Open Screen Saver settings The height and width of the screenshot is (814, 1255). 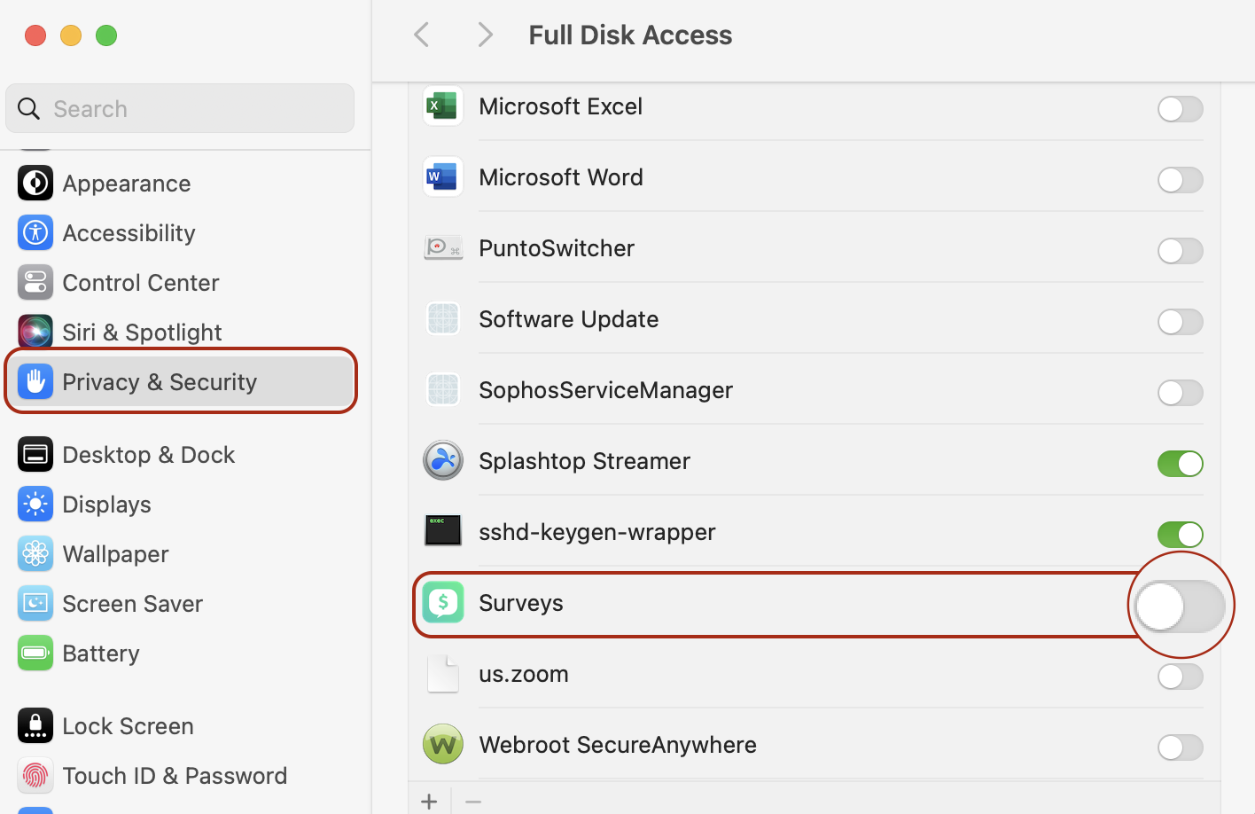point(180,604)
